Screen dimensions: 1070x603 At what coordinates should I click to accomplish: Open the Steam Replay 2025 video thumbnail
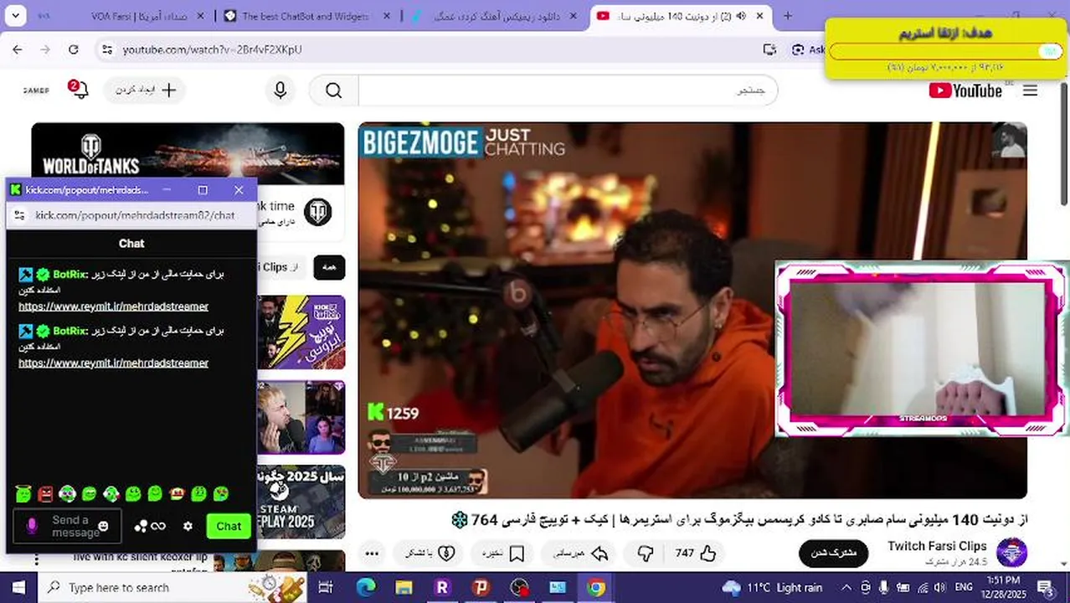(x=301, y=502)
